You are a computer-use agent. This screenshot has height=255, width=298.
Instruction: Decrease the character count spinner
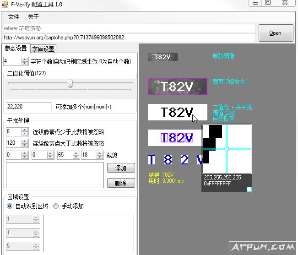25,64
